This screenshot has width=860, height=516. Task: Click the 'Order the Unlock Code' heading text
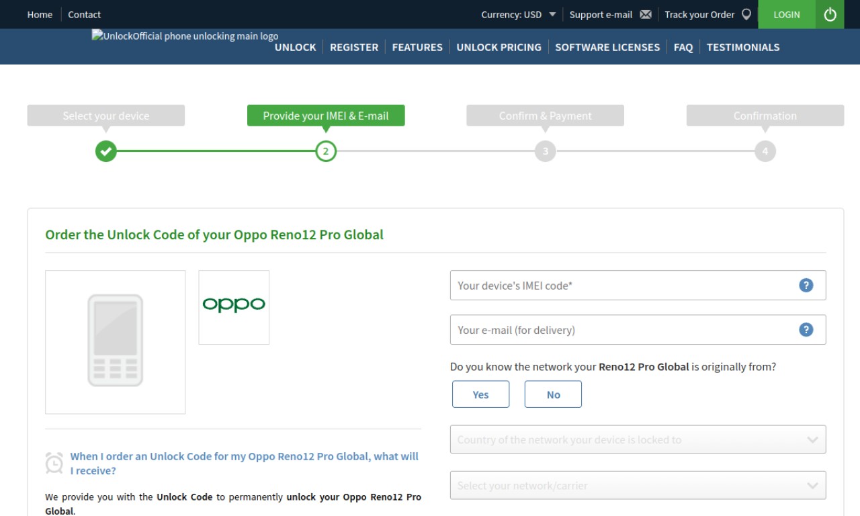coord(214,234)
